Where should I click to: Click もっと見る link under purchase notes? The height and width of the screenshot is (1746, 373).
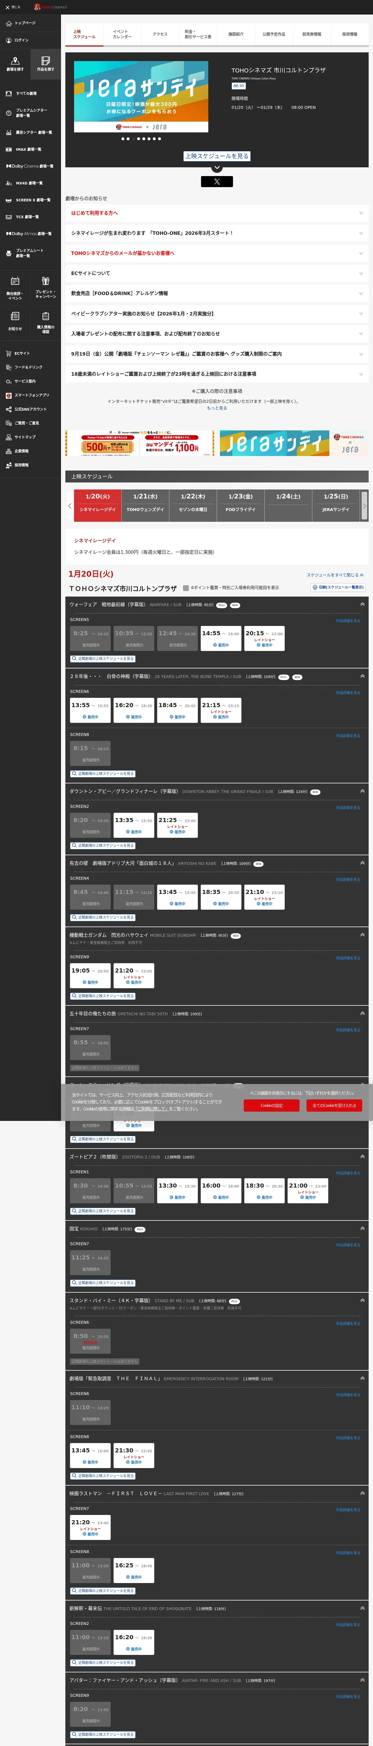tap(217, 408)
